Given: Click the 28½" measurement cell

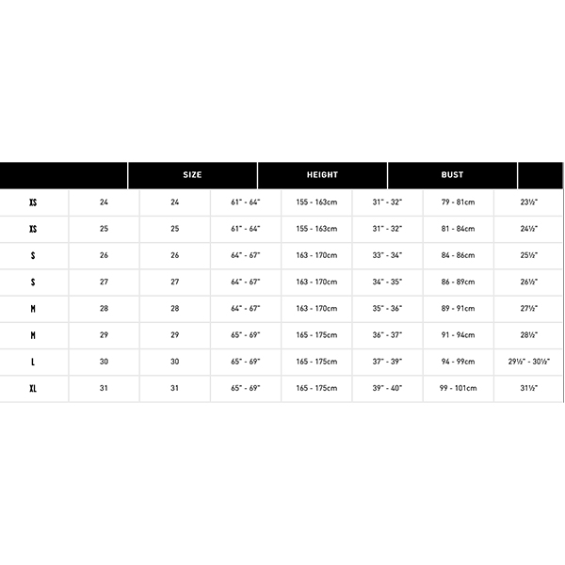Looking at the screenshot, I should (x=528, y=335).
